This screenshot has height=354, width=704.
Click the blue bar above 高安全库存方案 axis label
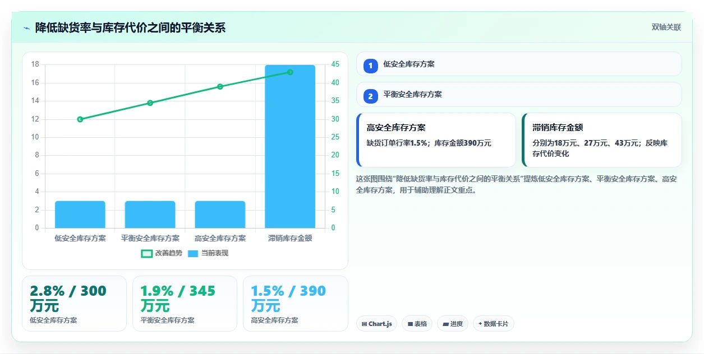click(x=220, y=215)
